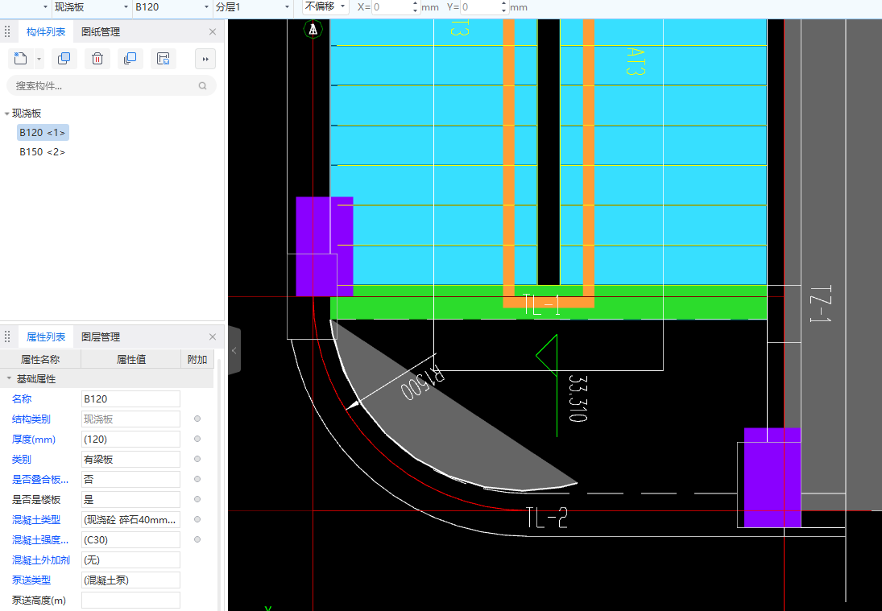
Task: Toggle the 附加 radio for 厚度(mm)
Action: [197, 439]
